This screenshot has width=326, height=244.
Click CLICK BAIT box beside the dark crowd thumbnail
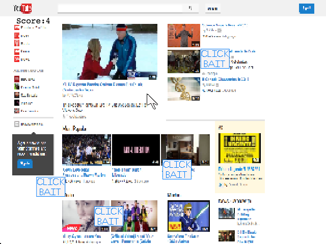[215, 59]
